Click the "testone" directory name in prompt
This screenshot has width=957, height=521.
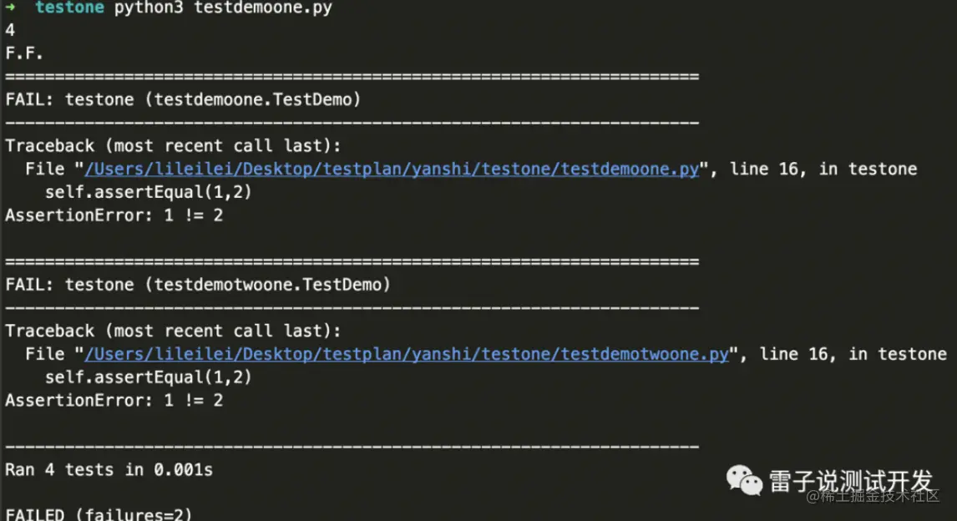[69, 8]
